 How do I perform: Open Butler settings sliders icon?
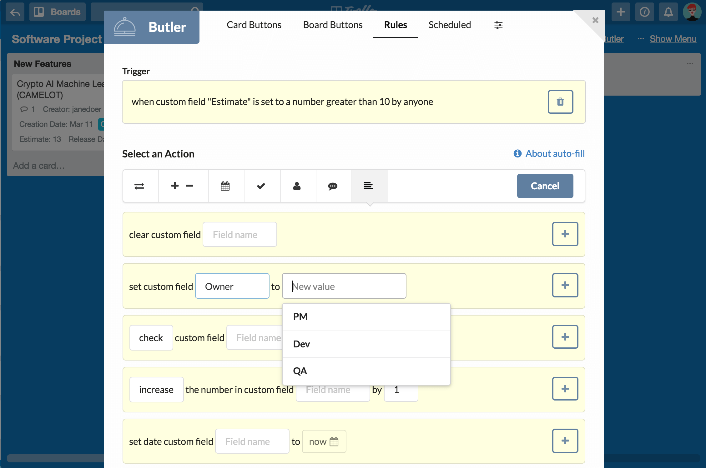tap(498, 25)
